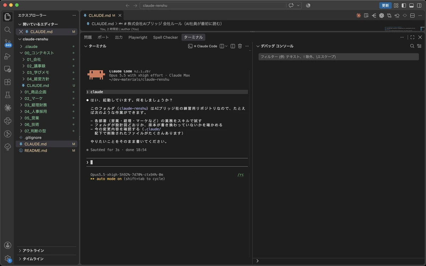This screenshot has width=426, height=266.
Task: Collapse the デバッグ コンソール section
Action: coord(275,46)
